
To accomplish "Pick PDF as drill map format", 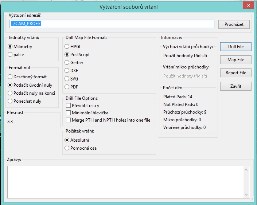I will tap(67, 87).
